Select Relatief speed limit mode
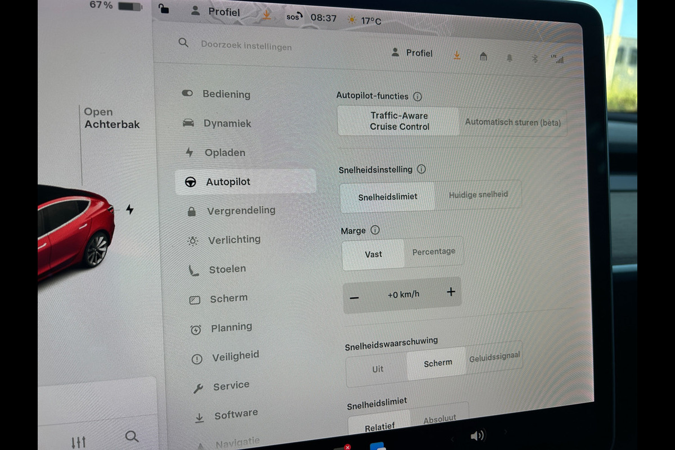Viewport: 675px width, 450px height. pos(379,427)
